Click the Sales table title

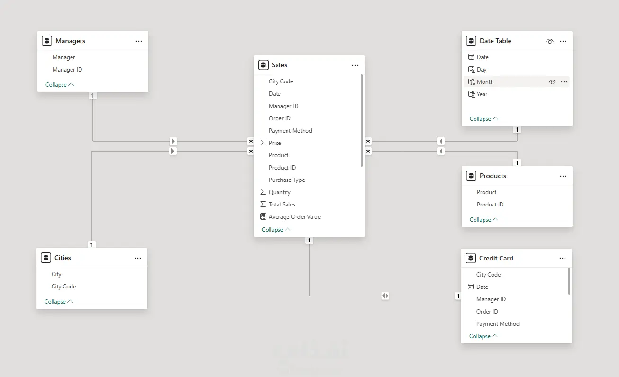pos(279,65)
